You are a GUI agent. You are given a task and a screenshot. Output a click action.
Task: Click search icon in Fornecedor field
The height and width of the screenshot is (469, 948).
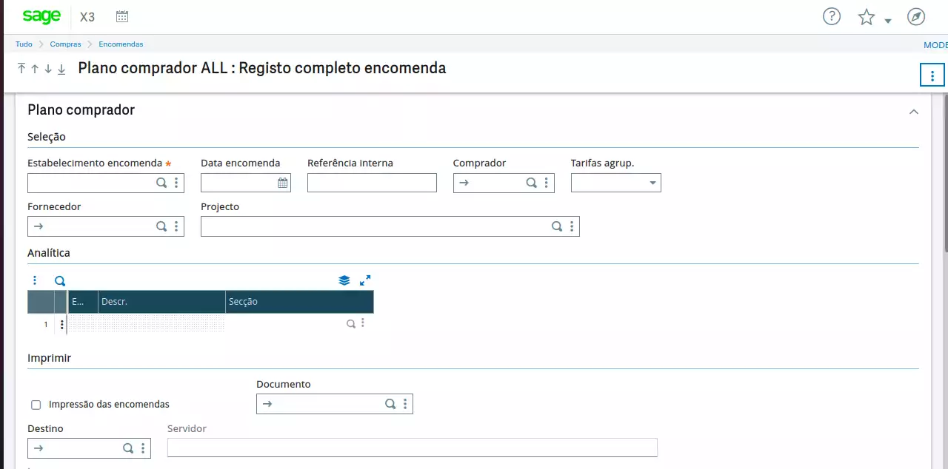pyautogui.click(x=161, y=226)
